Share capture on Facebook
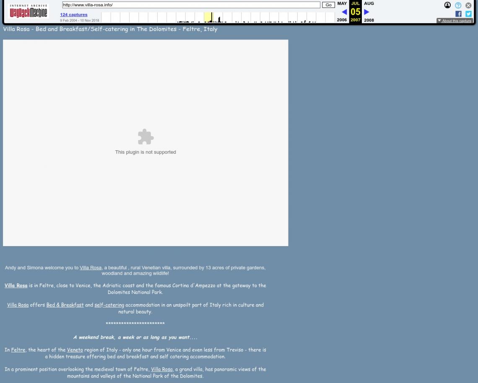Screen dimensions: 478x383 (x=458, y=14)
